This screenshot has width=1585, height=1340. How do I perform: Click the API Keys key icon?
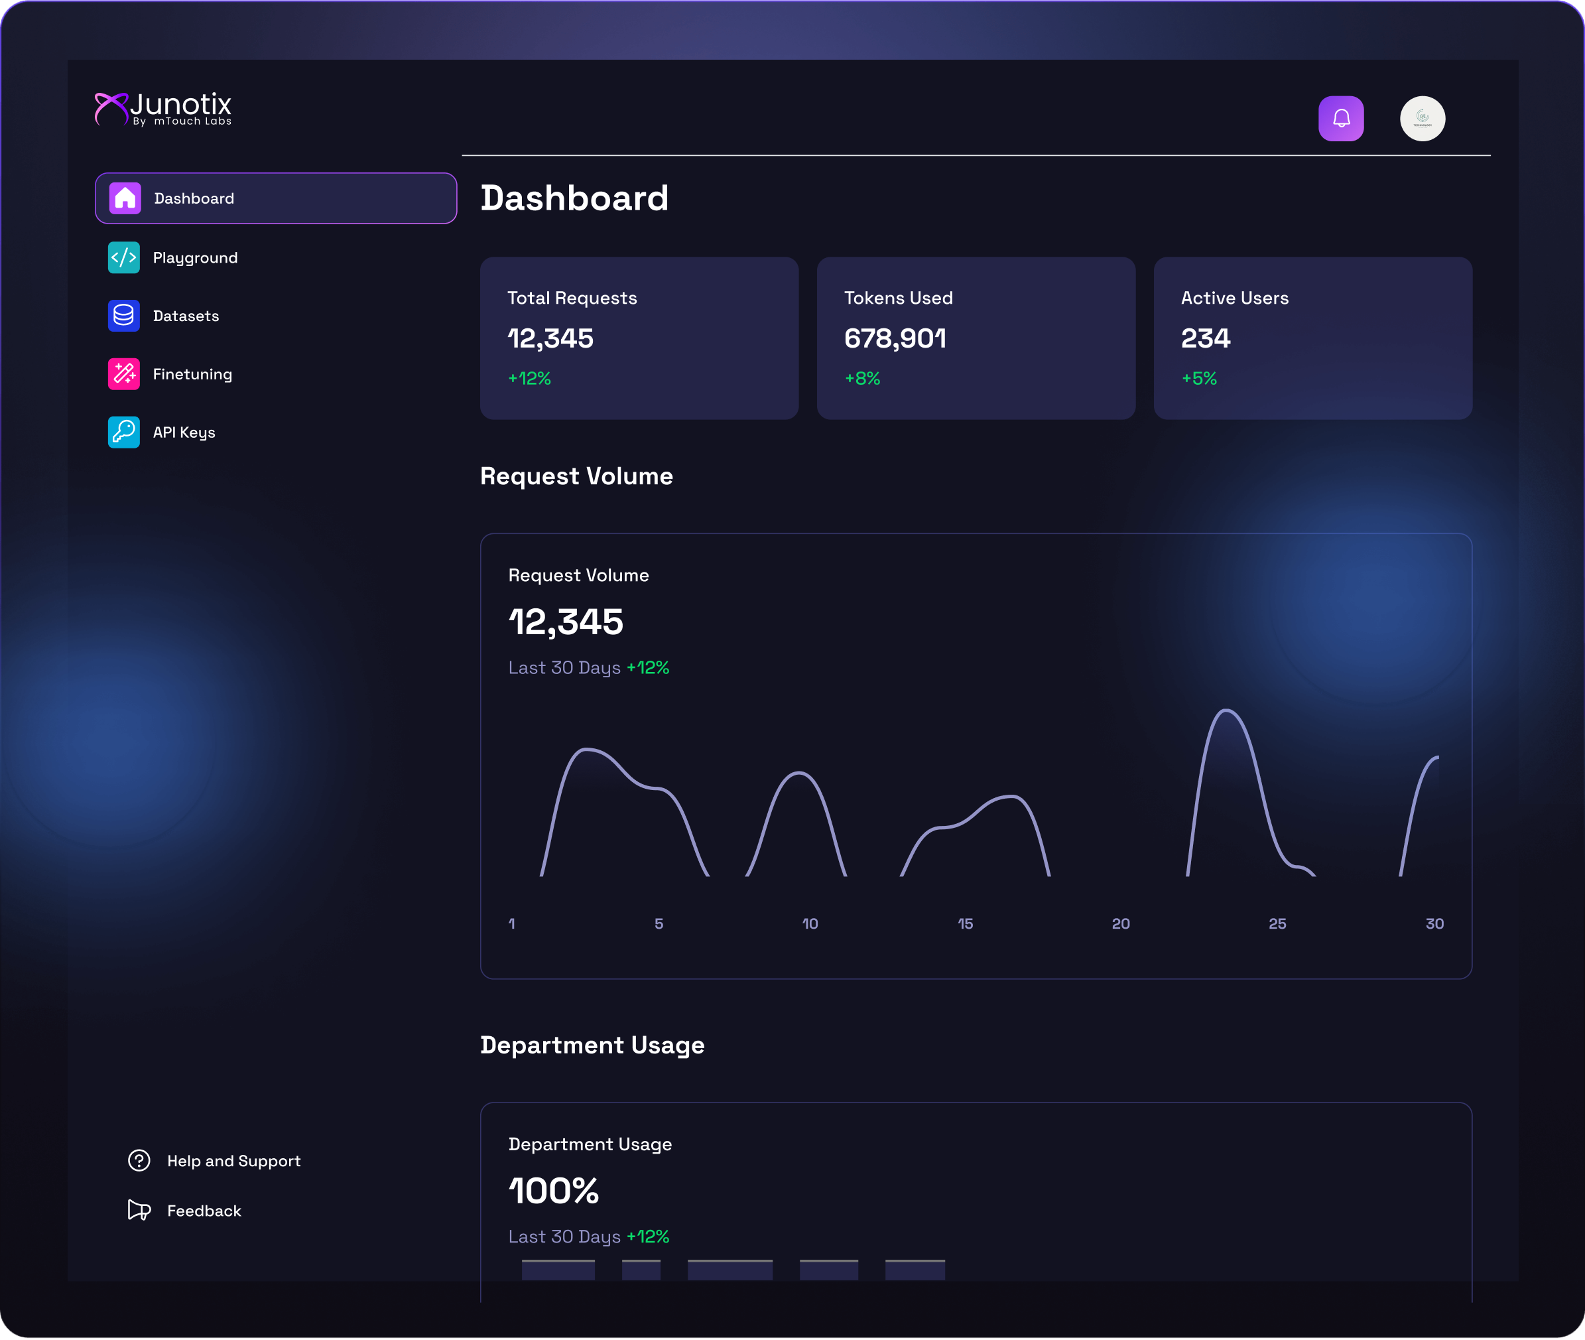pos(124,433)
